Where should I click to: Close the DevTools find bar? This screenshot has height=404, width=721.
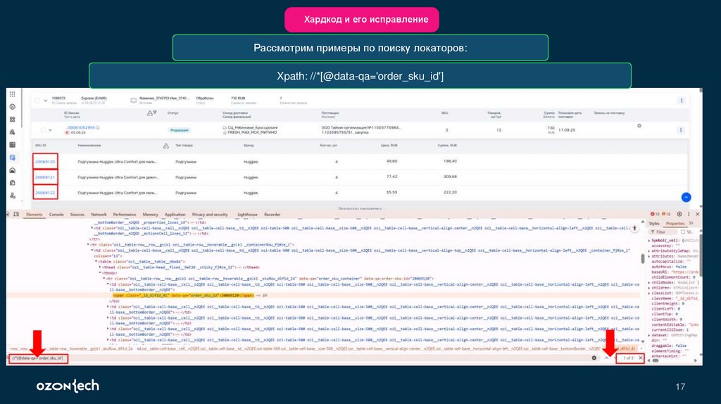pos(641,358)
